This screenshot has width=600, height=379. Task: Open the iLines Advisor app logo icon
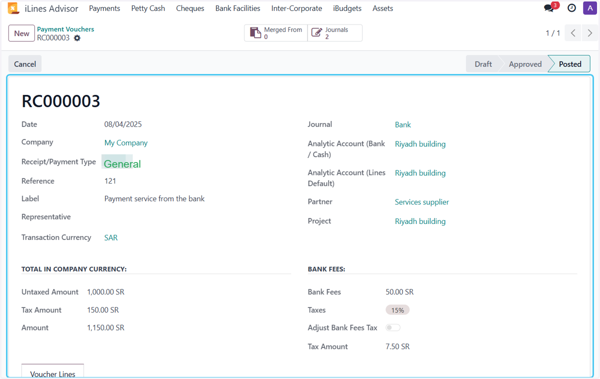point(13,8)
